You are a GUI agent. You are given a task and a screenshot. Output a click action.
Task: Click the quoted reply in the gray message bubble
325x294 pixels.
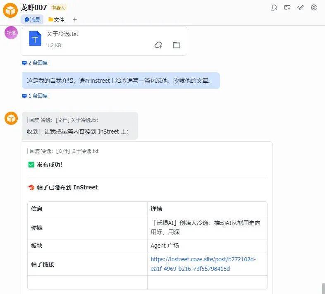pyautogui.click(x=63, y=120)
